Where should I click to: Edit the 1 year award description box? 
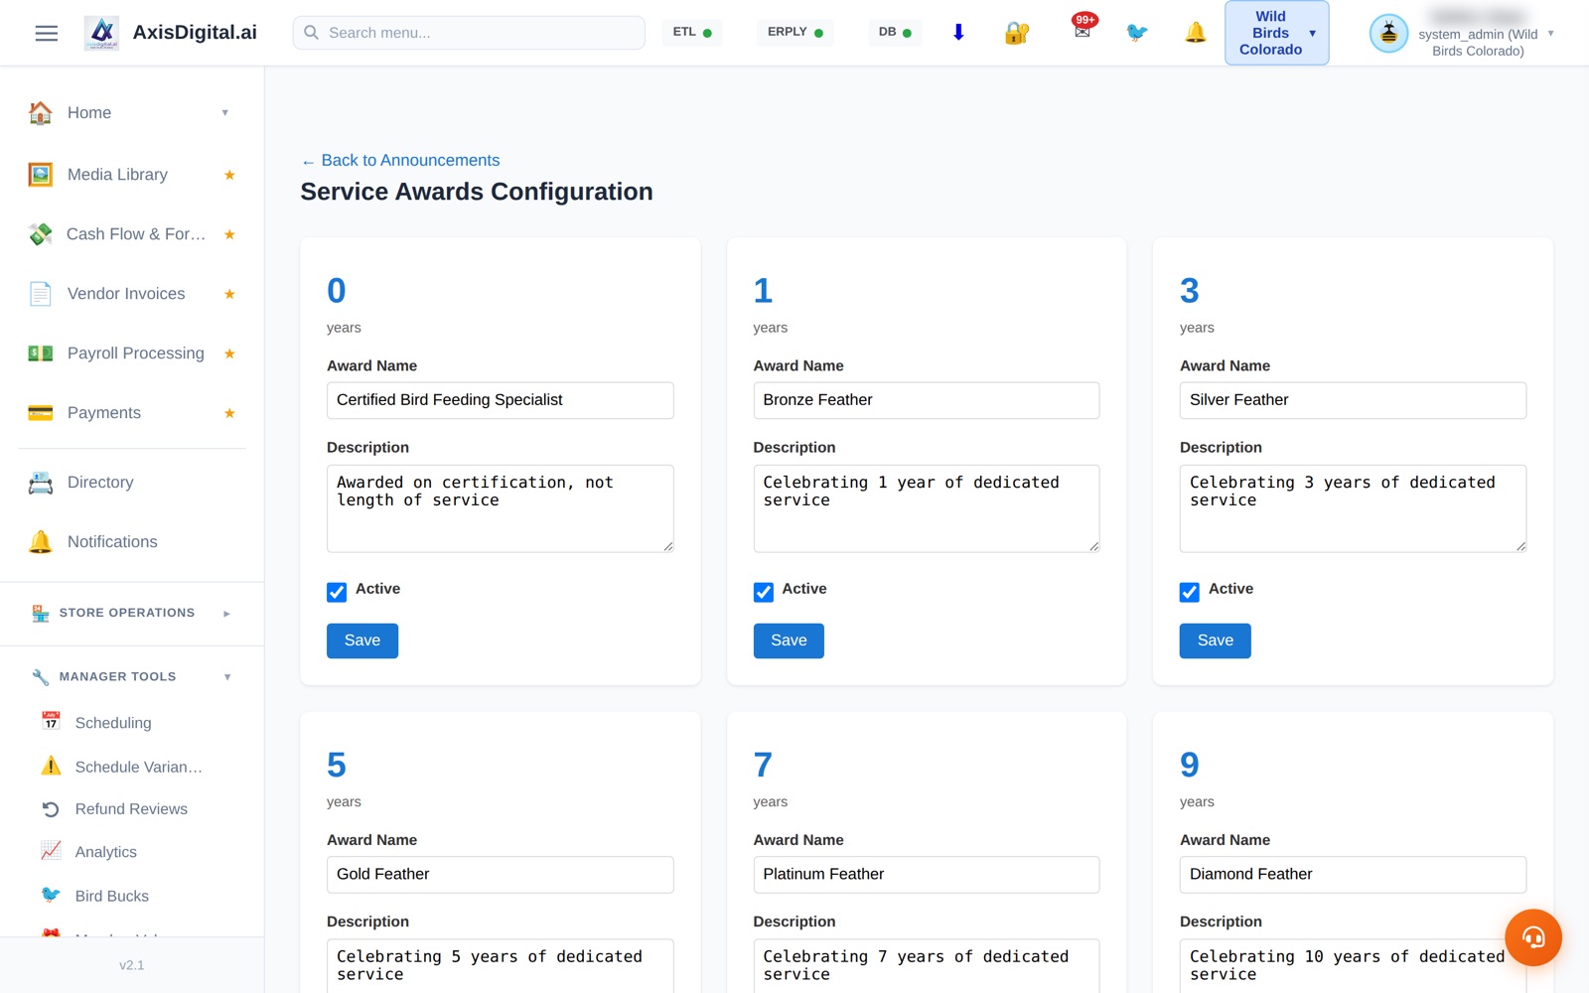[927, 508]
